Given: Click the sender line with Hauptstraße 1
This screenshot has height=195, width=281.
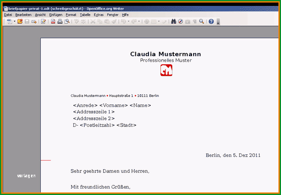Looking at the screenshot, I should pyautogui.click(x=115, y=96).
